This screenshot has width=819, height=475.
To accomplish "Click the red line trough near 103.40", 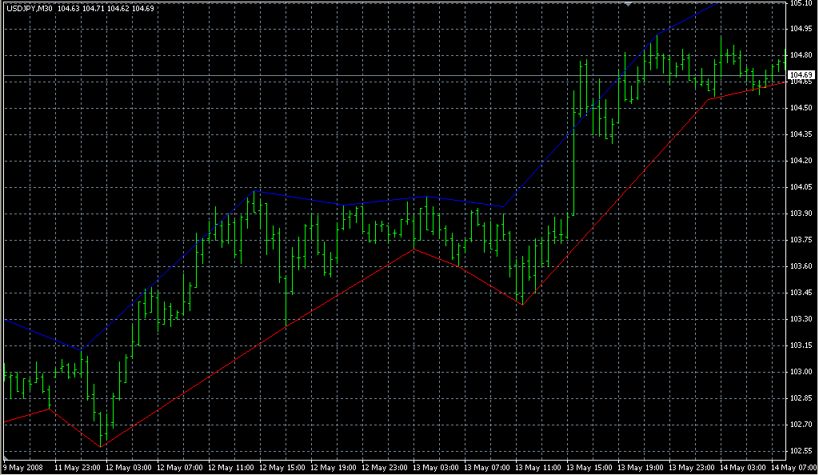I will (522, 304).
